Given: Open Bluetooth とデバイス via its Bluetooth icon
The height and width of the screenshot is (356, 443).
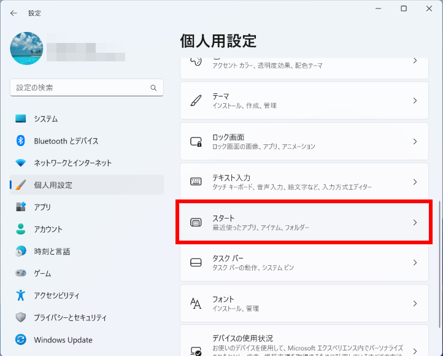Looking at the screenshot, I should tap(21, 141).
